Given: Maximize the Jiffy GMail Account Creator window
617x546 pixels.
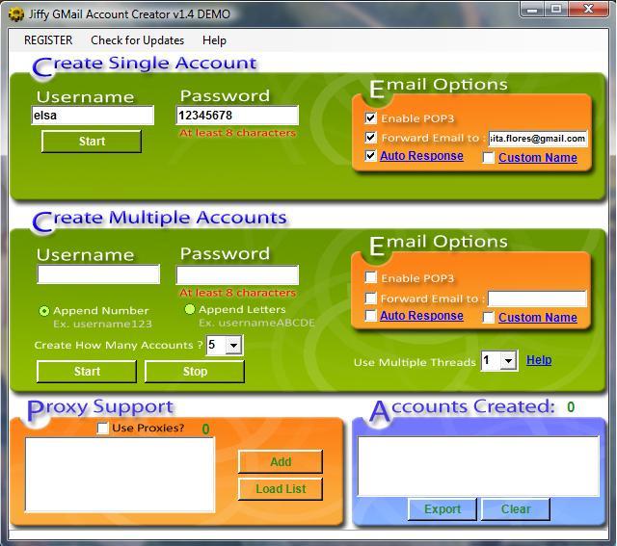Looking at the screenshot, I should click(x=556, y=9).
